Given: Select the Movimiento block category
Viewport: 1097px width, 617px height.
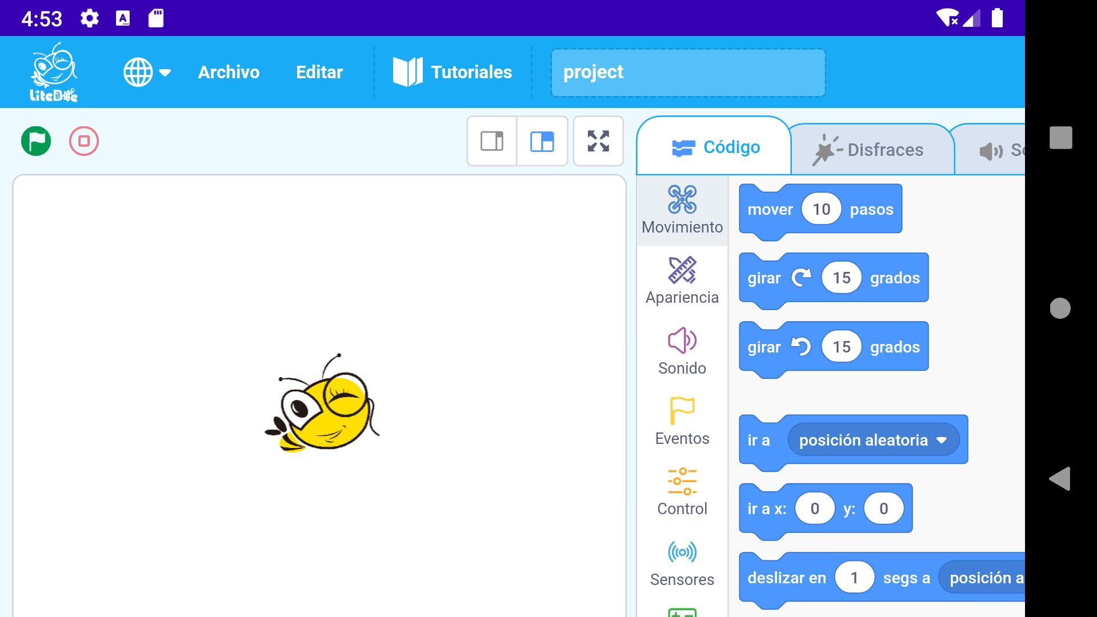Looking at the screenshot, I should (682, 210).
